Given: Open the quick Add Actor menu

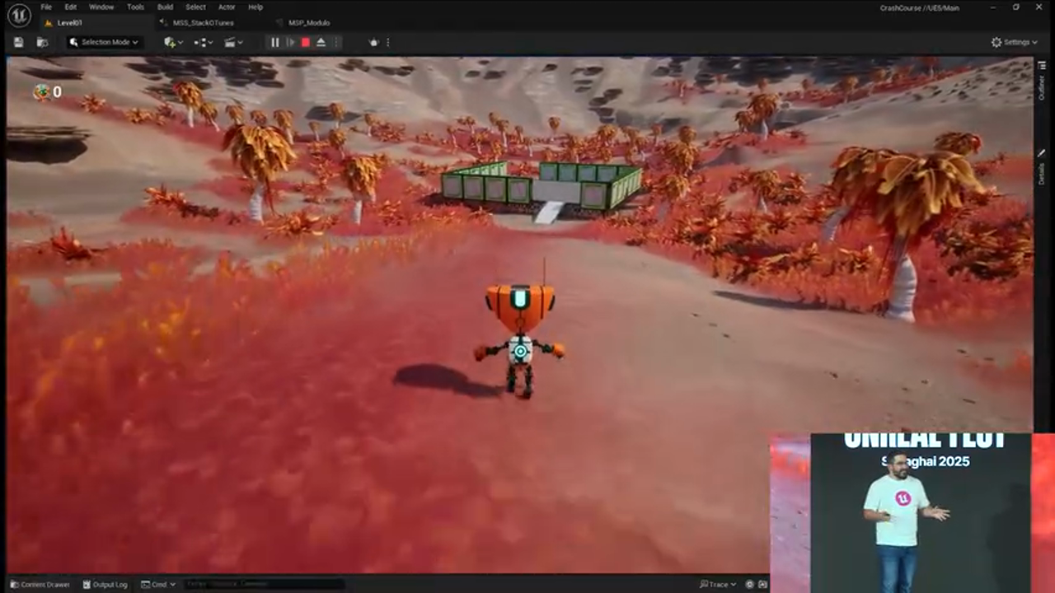Looking at the screenshot, I should click(171, 42).
